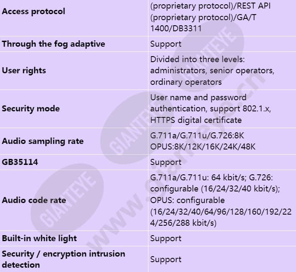Click Support value in GB35114 row
Screen dimensions: 296x272
(166, 162)
